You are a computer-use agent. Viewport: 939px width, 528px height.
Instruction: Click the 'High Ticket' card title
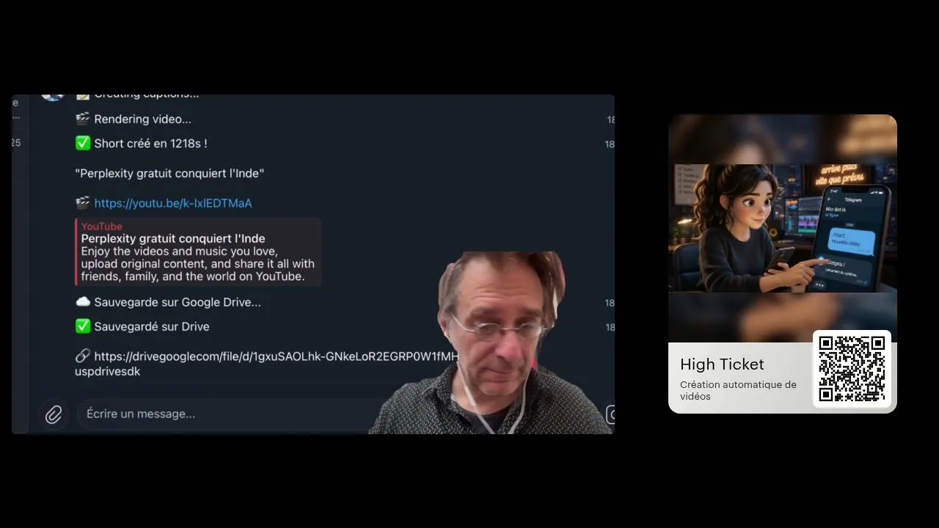point(722,364)
